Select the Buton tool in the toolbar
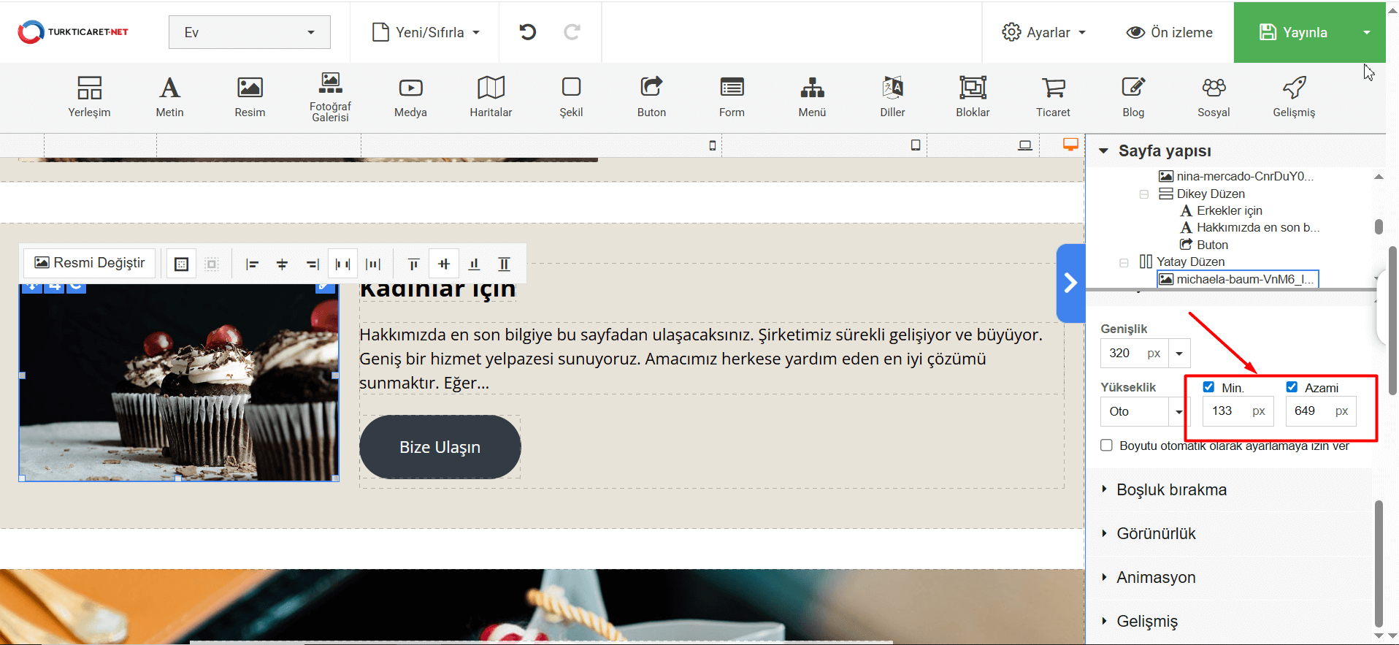This screenshot has height=645, width=1399. pyautogui.click(x=651, y=96)
